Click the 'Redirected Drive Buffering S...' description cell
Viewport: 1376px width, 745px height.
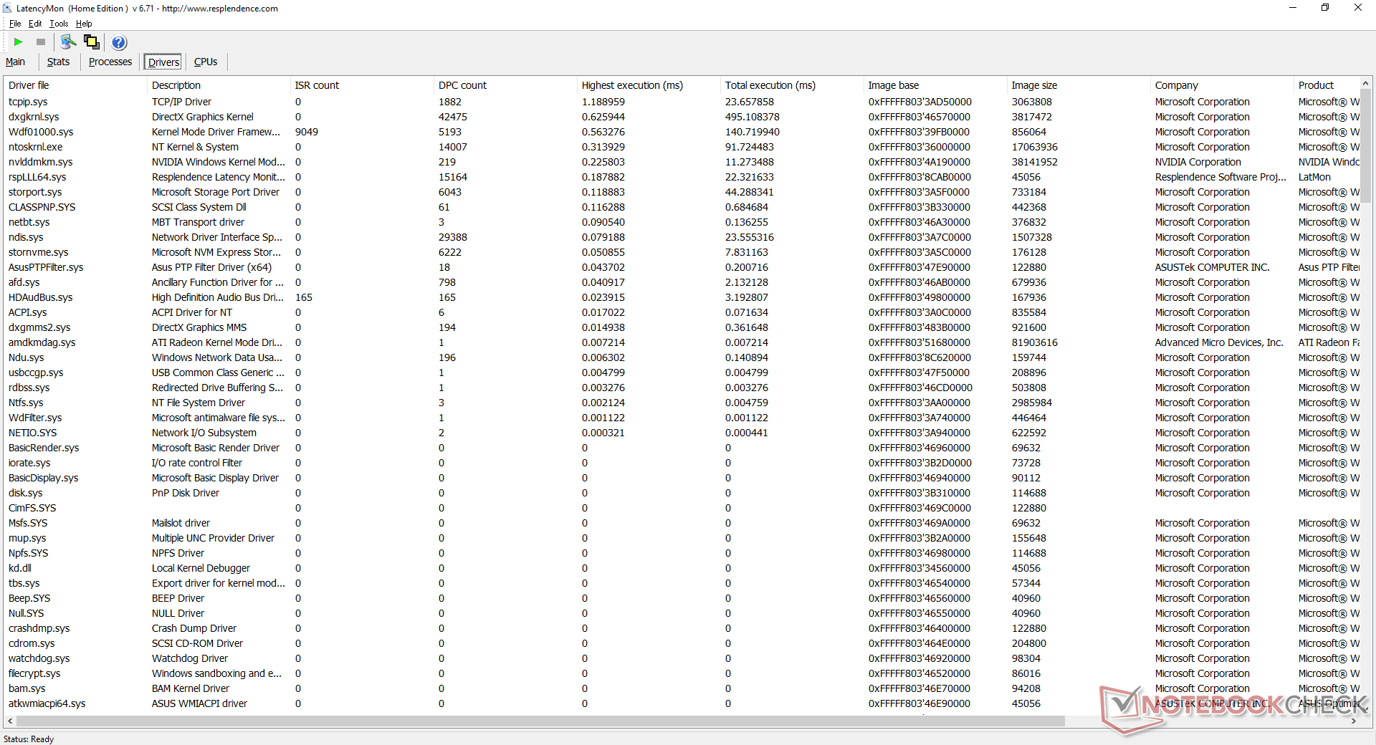pyautogui.click(x=218, y=388)
